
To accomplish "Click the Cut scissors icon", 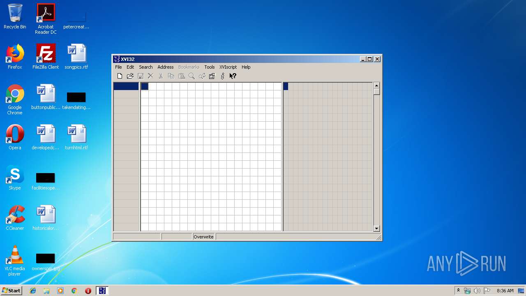I will pos(161,76).
